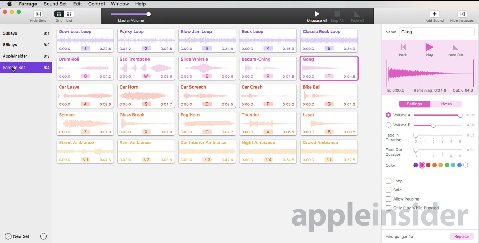Click the Hide Sets sidebar icon
The width and height of the screenshot is (479, 243).
[x=38, y=14]
